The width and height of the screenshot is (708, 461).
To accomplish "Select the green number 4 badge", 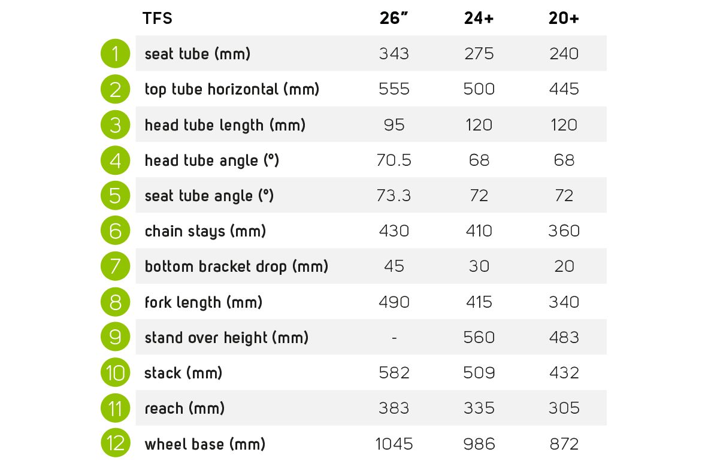I will point(115,160).
